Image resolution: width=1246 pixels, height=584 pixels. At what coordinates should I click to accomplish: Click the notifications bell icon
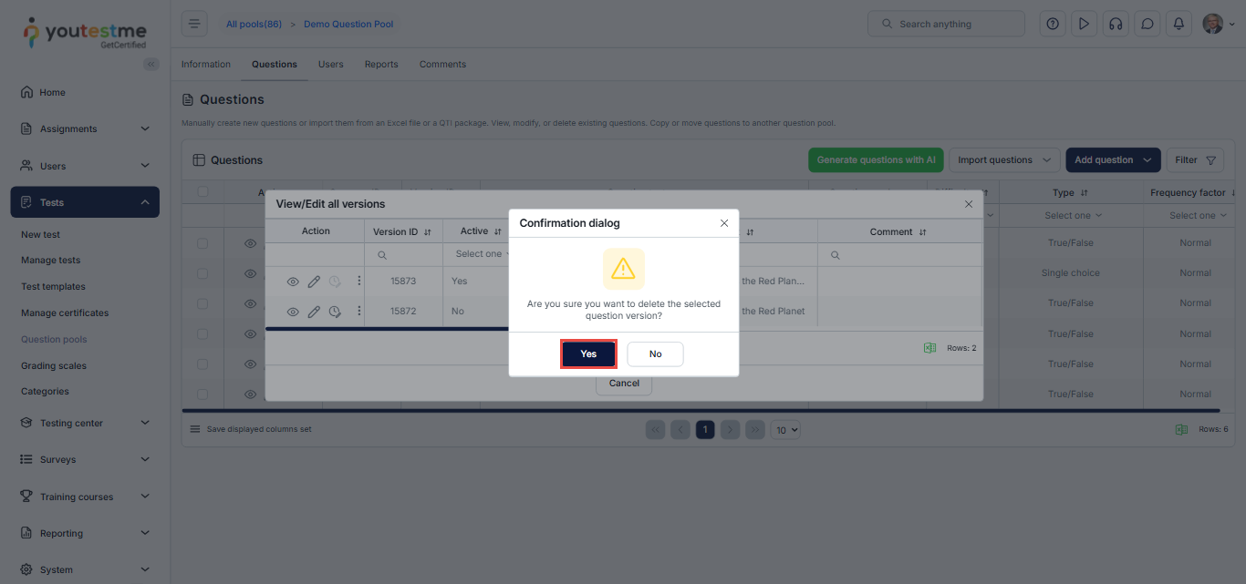point(1179,25)
